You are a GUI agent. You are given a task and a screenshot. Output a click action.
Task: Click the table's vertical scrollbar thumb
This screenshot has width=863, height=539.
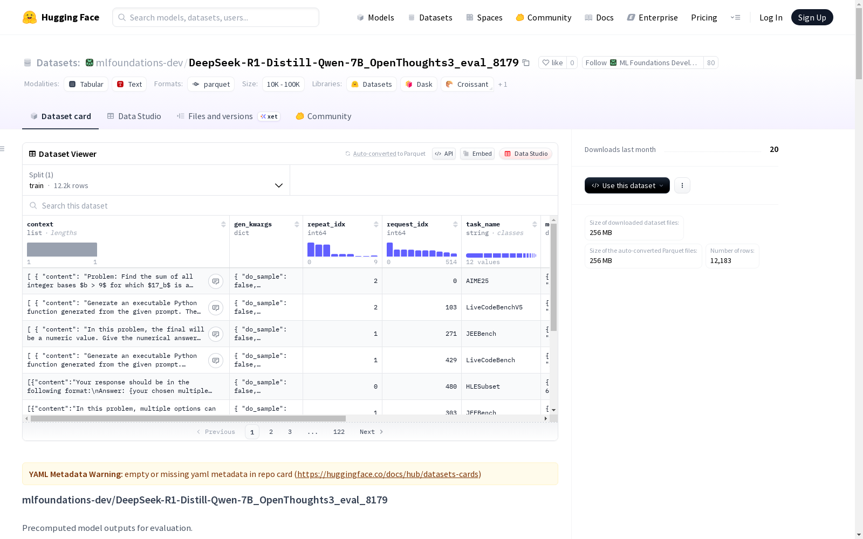coord(553,277)
